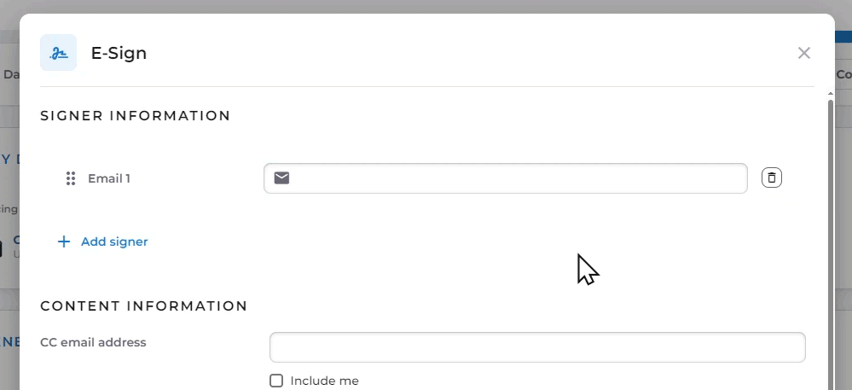Click the "CC email address" label
The width and height of the screenshot is (852, 390).
pos(93,342)
